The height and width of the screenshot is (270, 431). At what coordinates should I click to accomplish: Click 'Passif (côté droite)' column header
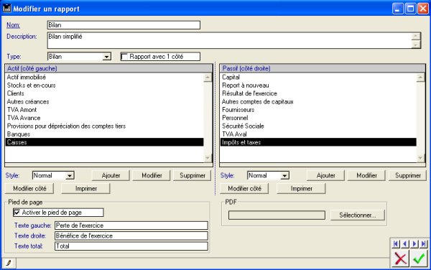coord(323,68)
